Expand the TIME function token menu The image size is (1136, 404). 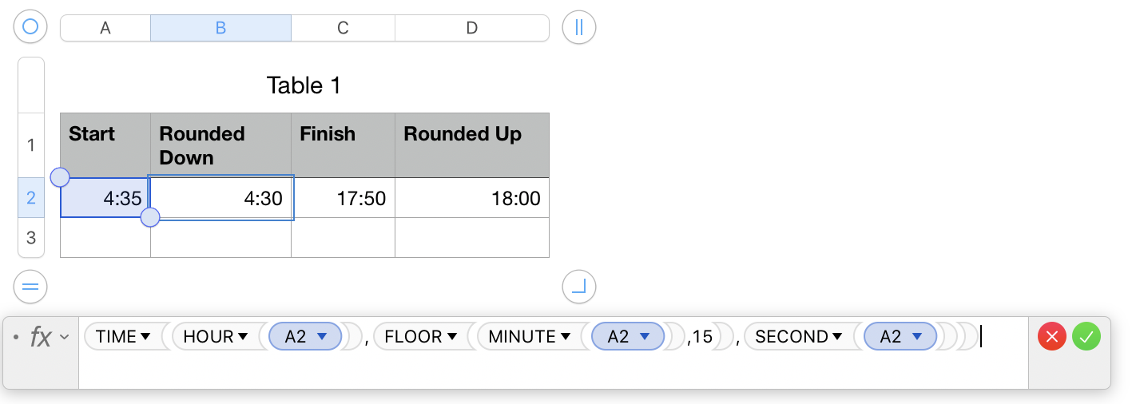[145, 337]
